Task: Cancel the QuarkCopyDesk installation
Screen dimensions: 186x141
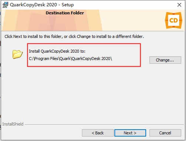Action: pos(165,133)
